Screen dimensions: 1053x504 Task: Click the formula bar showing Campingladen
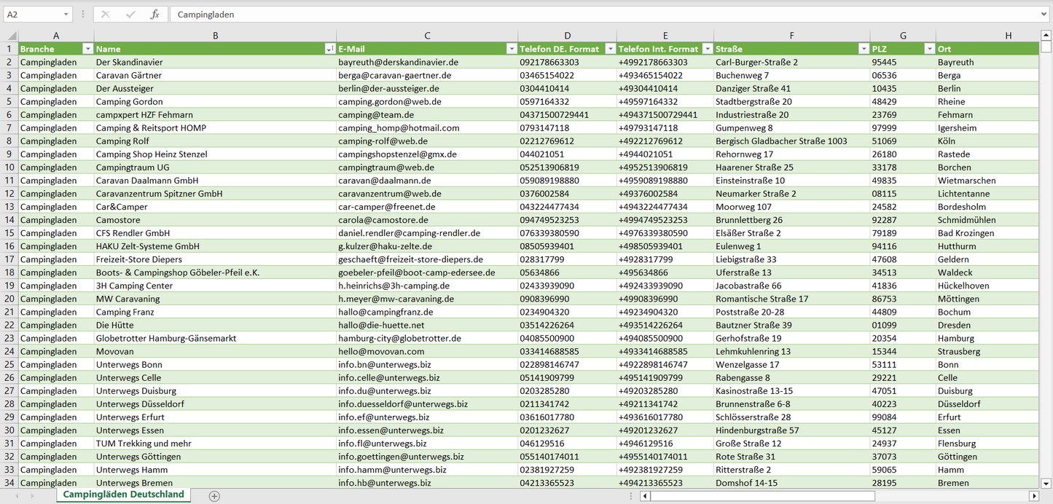[605, 15]
